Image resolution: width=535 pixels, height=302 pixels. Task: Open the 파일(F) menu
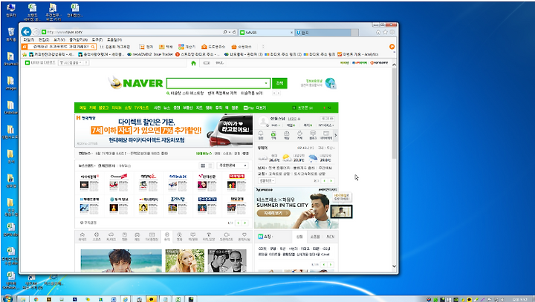[29, 39]
